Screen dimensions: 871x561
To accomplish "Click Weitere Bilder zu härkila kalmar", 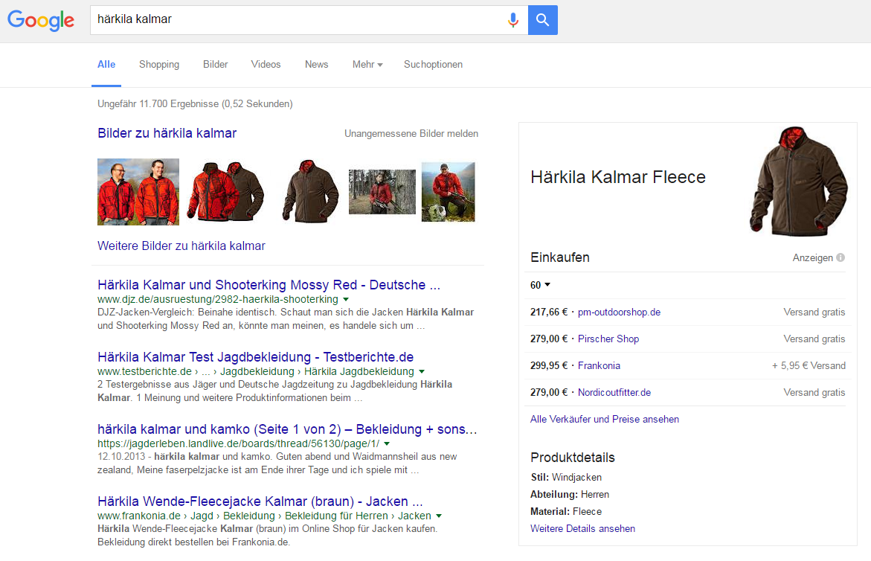I will click(x=181, y=246).
